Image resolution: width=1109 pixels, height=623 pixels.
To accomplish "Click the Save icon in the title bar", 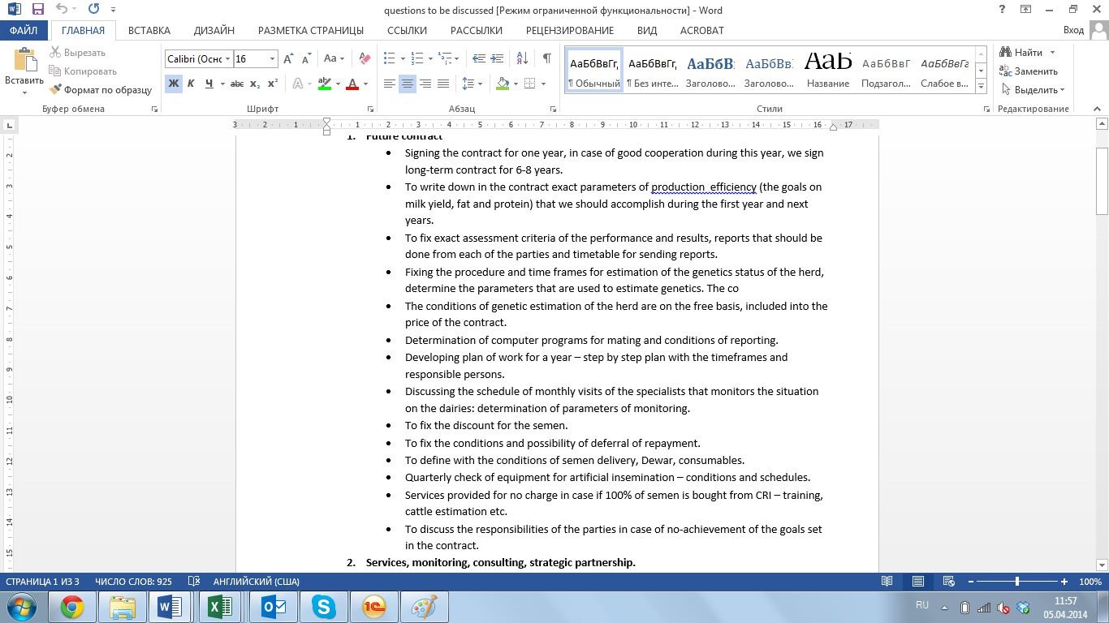I will click(37, 10).
